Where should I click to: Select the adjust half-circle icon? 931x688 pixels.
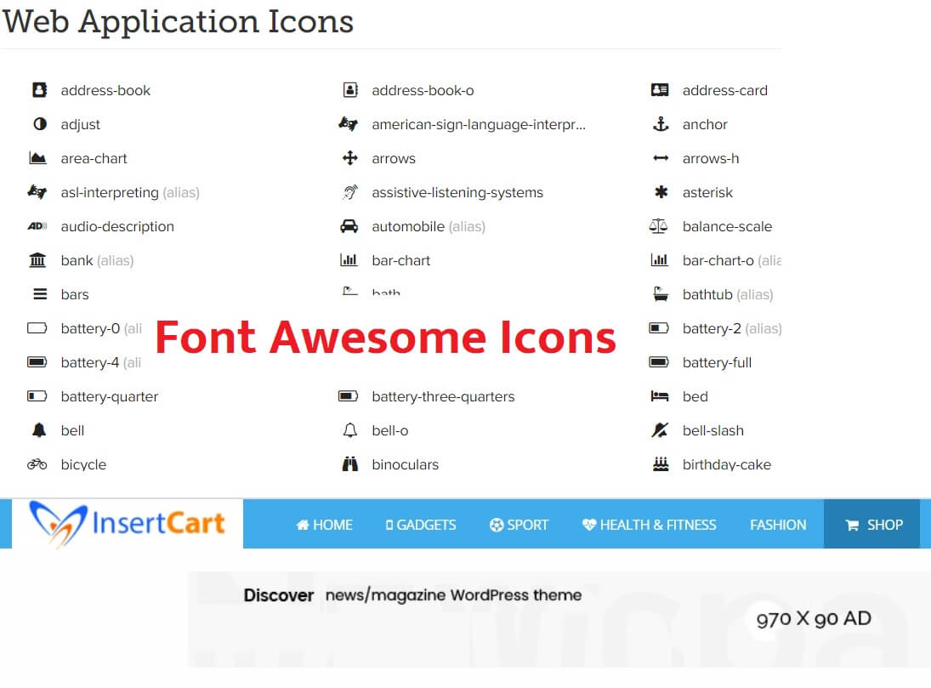40,123
